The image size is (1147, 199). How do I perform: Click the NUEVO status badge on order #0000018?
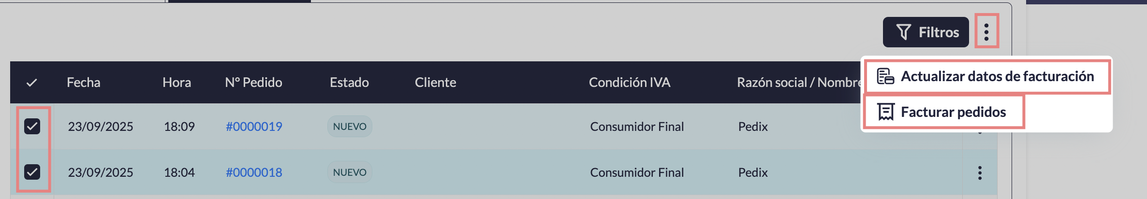pos(350,172)
